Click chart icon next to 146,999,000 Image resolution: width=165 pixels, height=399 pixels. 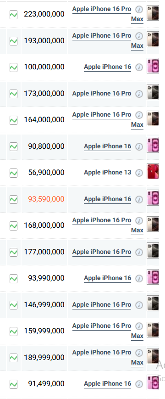pos(13,305)
